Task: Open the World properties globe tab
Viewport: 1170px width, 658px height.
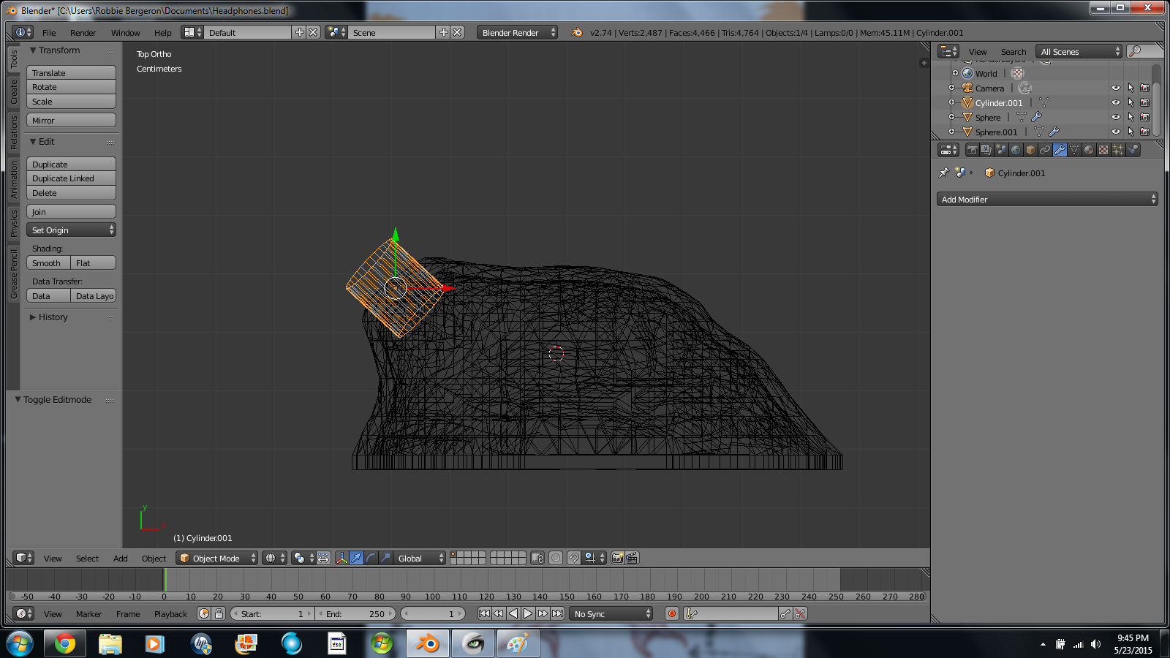Action: pyautogui.click(x=1016, y=150)
